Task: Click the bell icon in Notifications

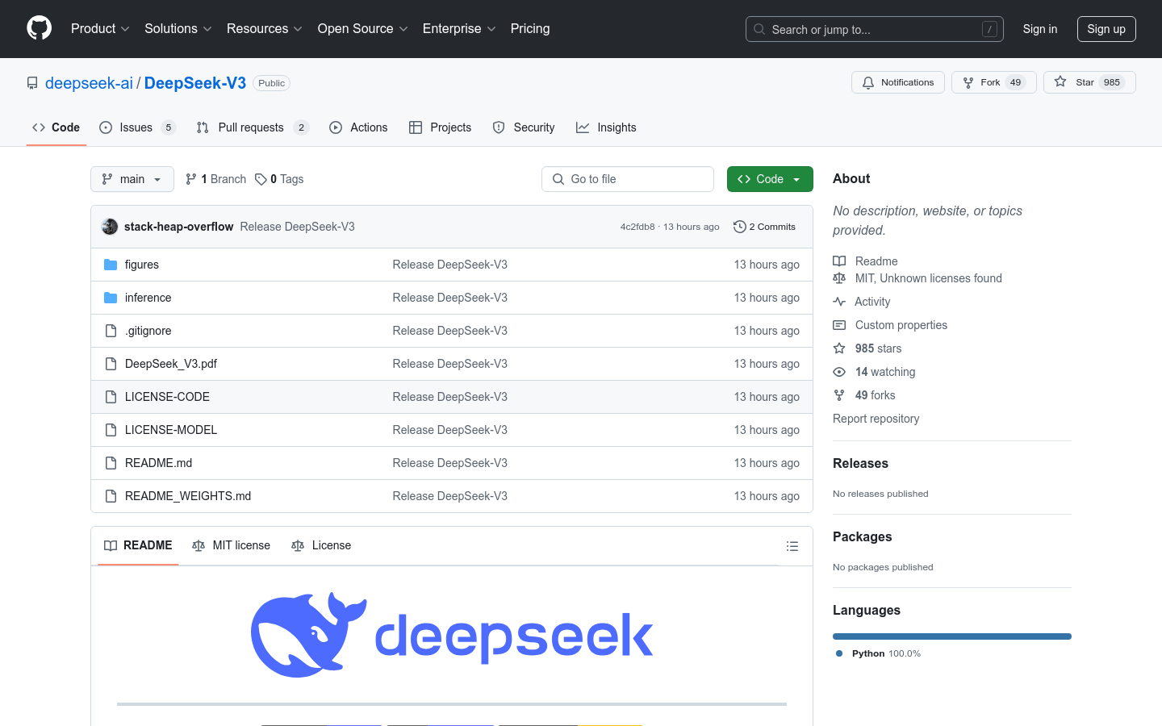Action: pos(868,82)
